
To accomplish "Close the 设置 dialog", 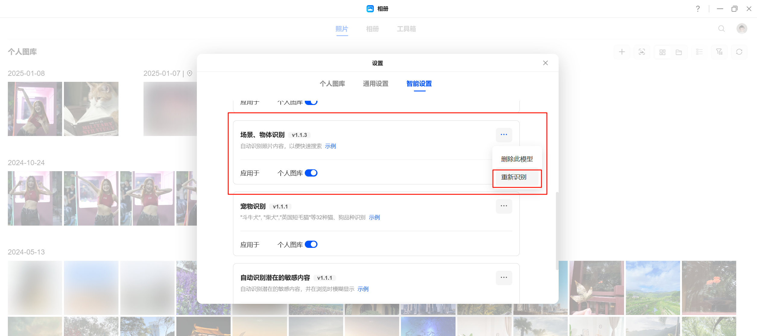I will (545, 63).
